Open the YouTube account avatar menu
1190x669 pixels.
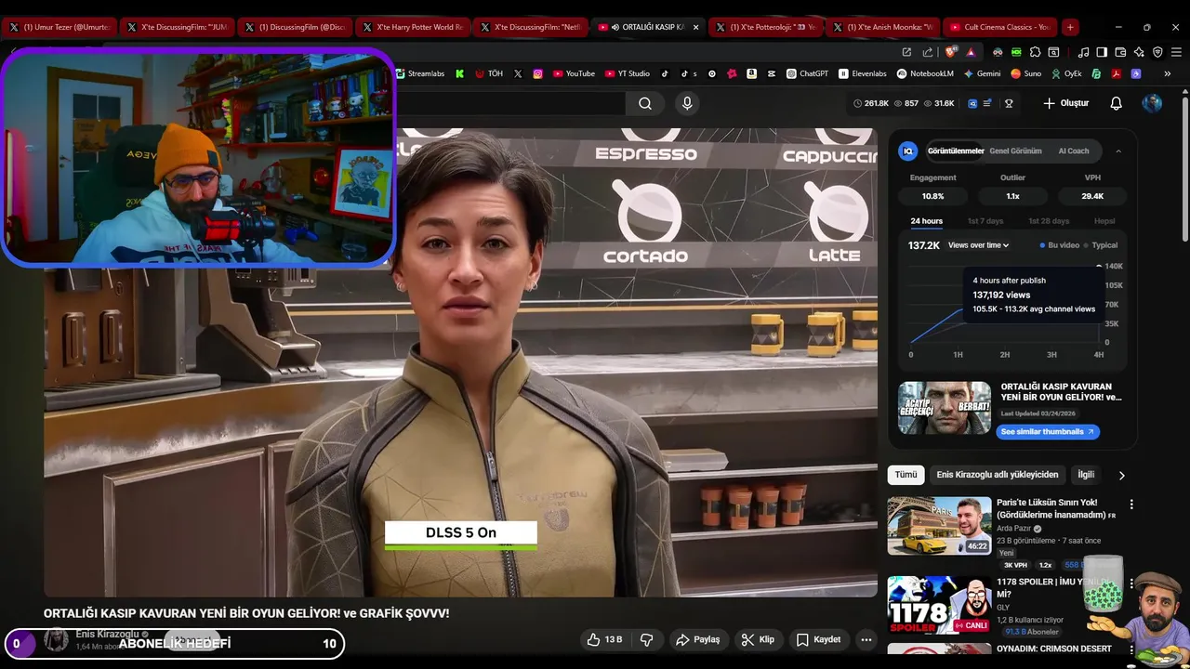pos(1152,103)
